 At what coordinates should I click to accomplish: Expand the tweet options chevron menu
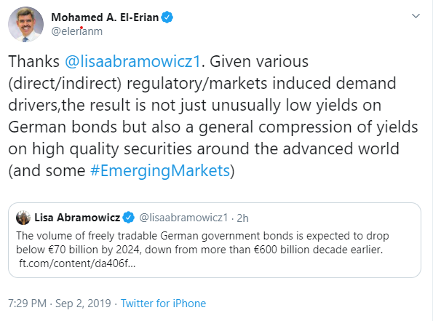coord(416,16)
